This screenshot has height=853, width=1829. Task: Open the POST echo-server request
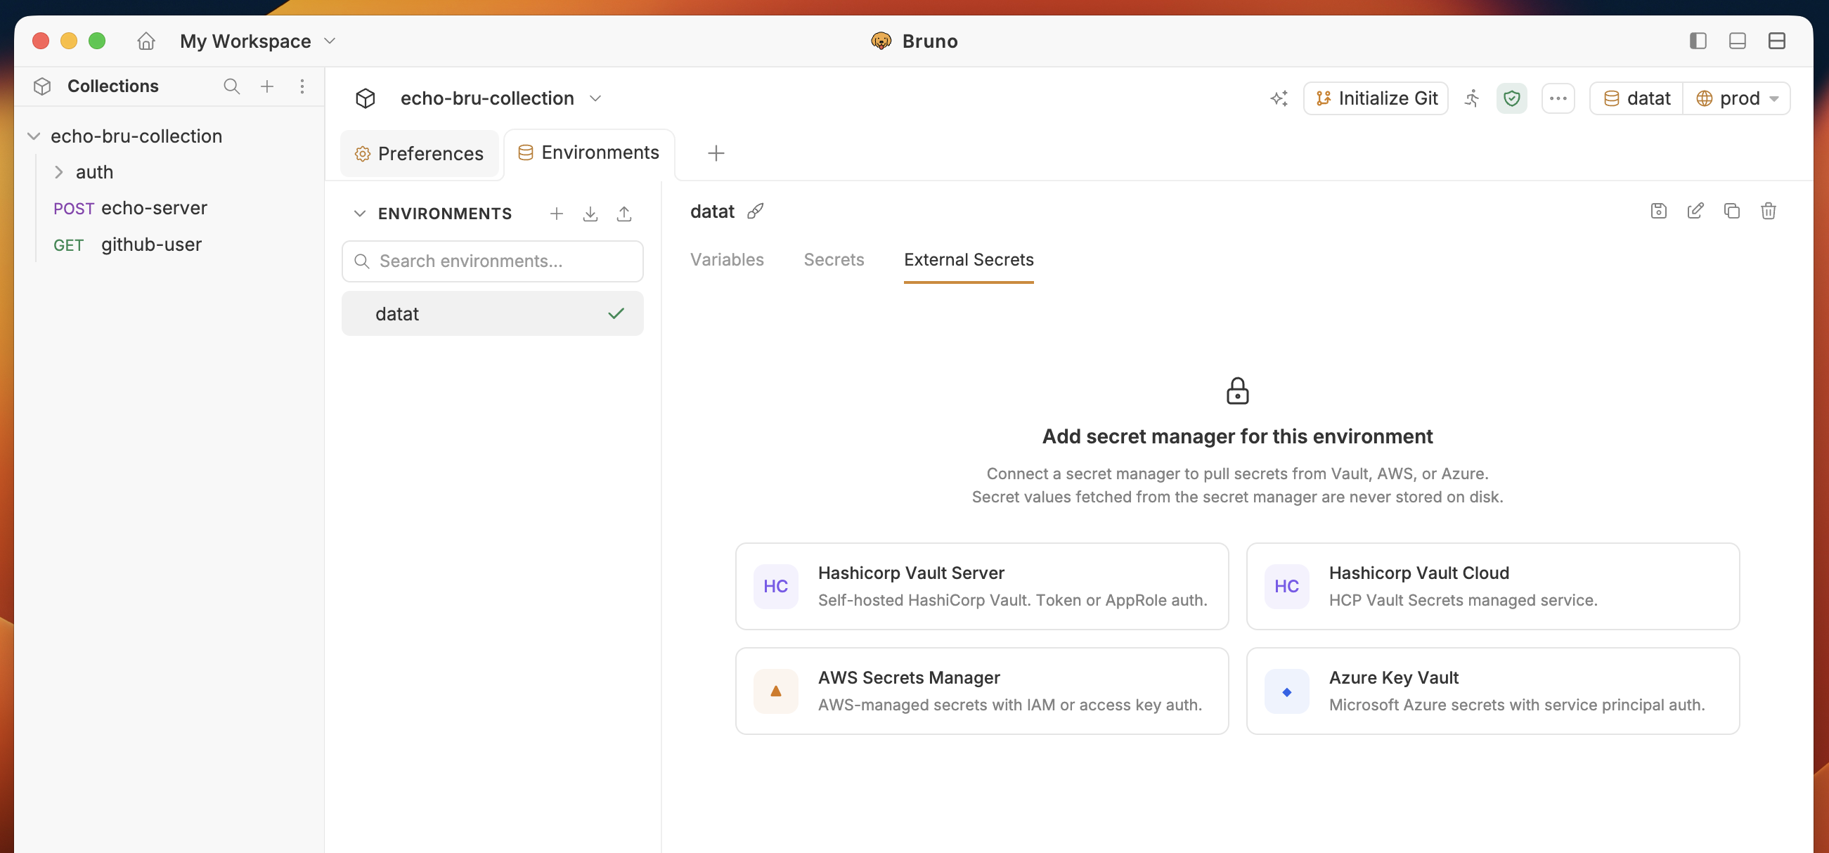131,208
